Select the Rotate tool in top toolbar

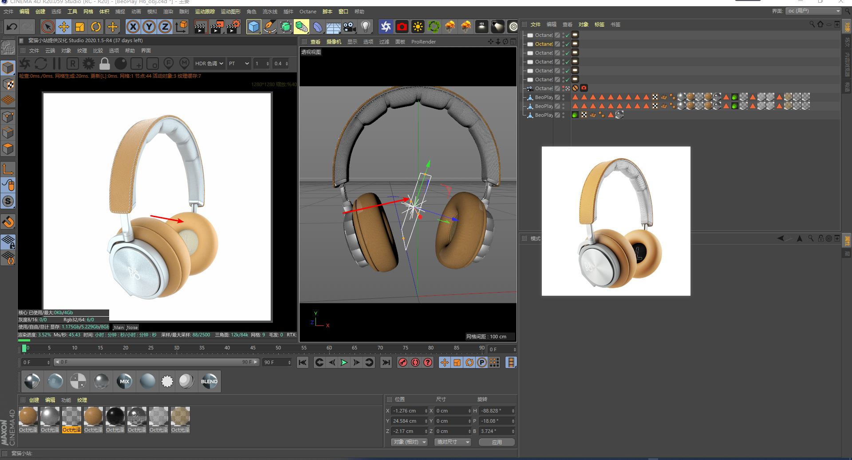96,27
